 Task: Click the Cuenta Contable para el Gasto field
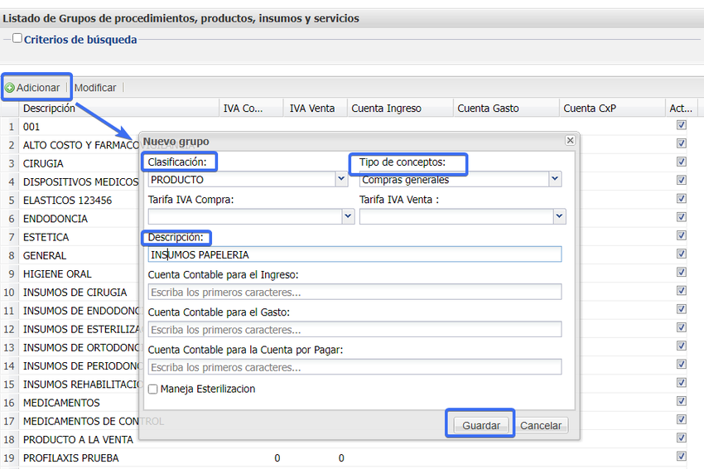(x=354, y=330)
